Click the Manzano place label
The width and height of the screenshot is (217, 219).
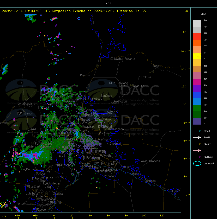pos(22,203)
